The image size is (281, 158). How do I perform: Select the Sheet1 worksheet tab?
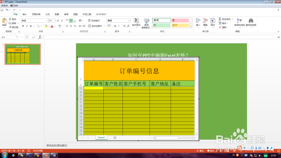(101, 138)
